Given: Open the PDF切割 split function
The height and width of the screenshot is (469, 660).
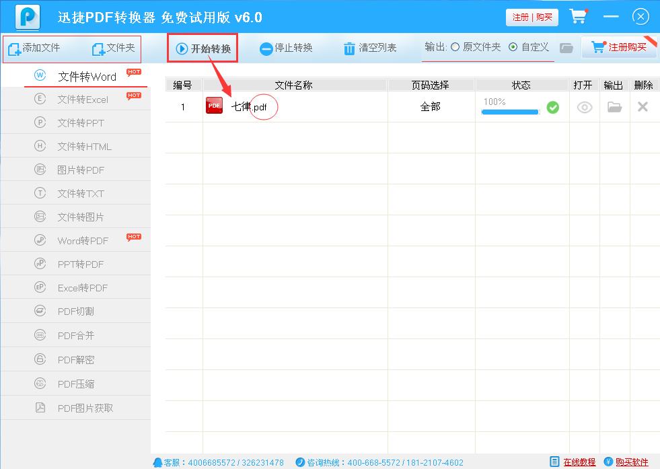Looking at the screenshot, I should coord(76,311).
